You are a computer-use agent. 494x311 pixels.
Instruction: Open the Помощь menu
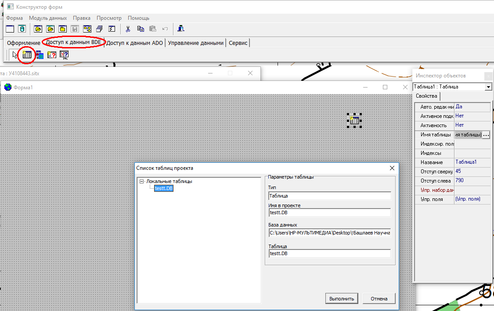tap(139, 18)
